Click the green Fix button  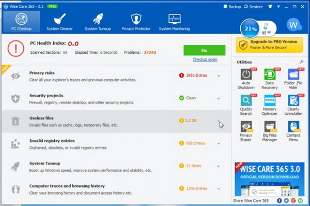coord(204,50)
